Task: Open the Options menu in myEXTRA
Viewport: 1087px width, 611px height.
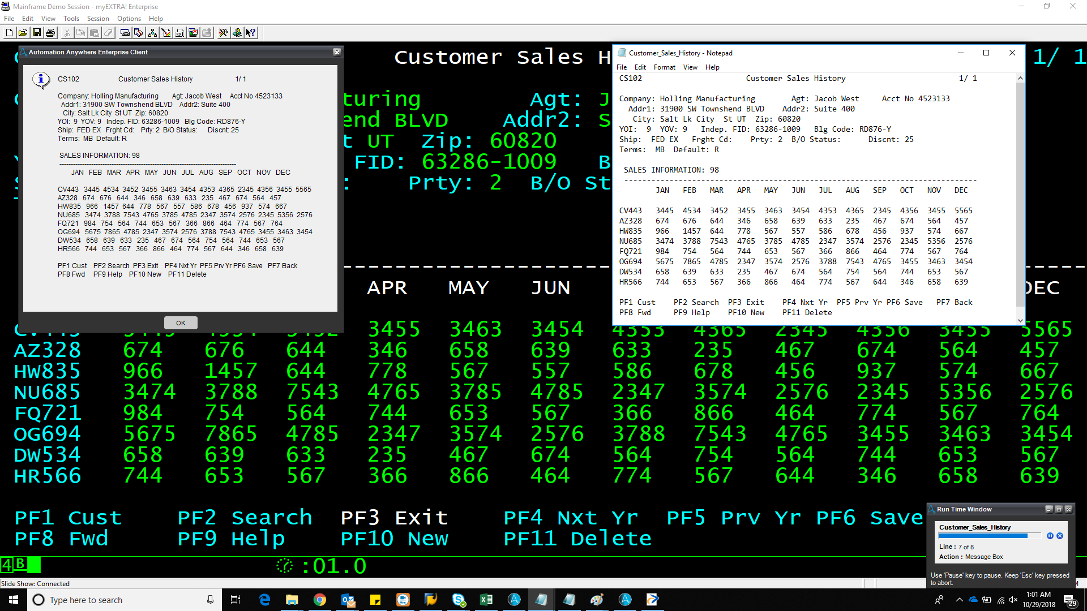Action: point(129,19)
